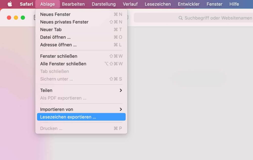Open the Fenster menu in the menu bar
This screenshot has height=160, width=253.
215,4
